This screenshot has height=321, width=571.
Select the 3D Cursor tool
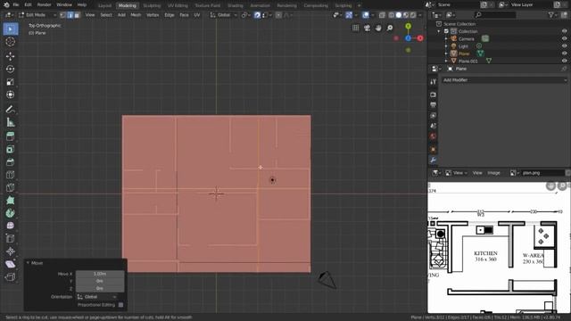(10, 42)
